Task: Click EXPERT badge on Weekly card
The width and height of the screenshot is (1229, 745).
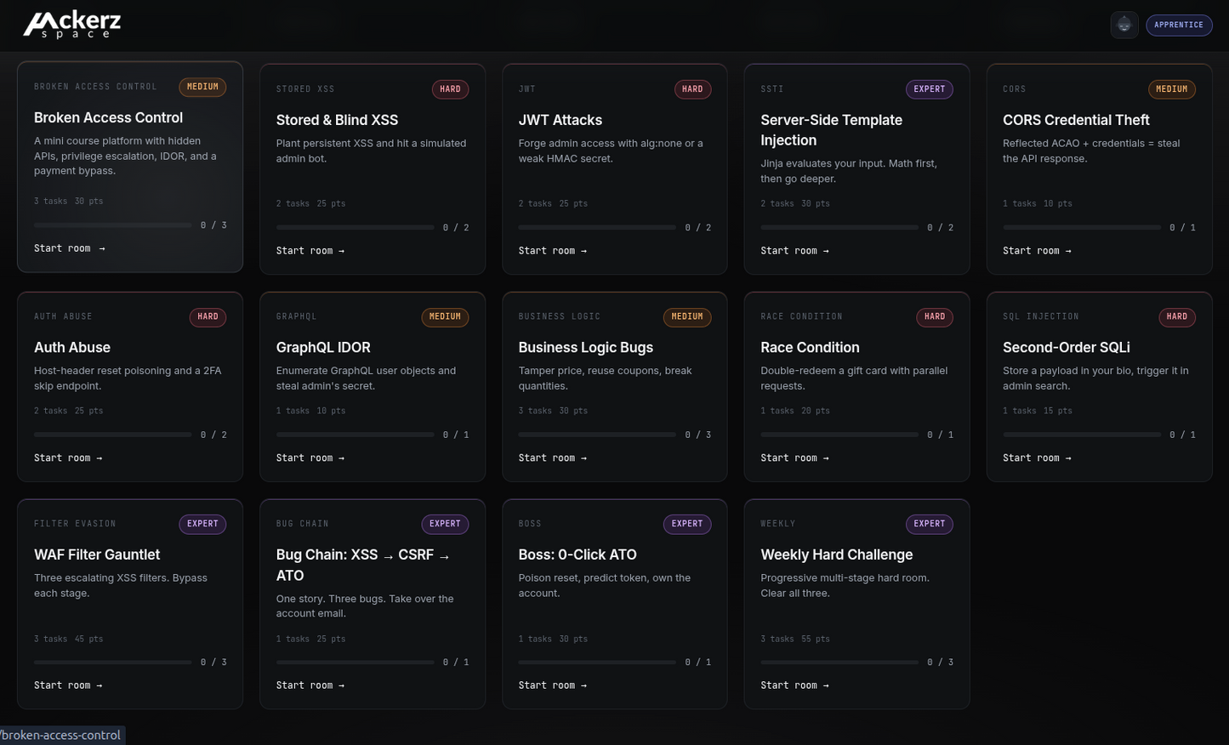Action: coord(929,524)
